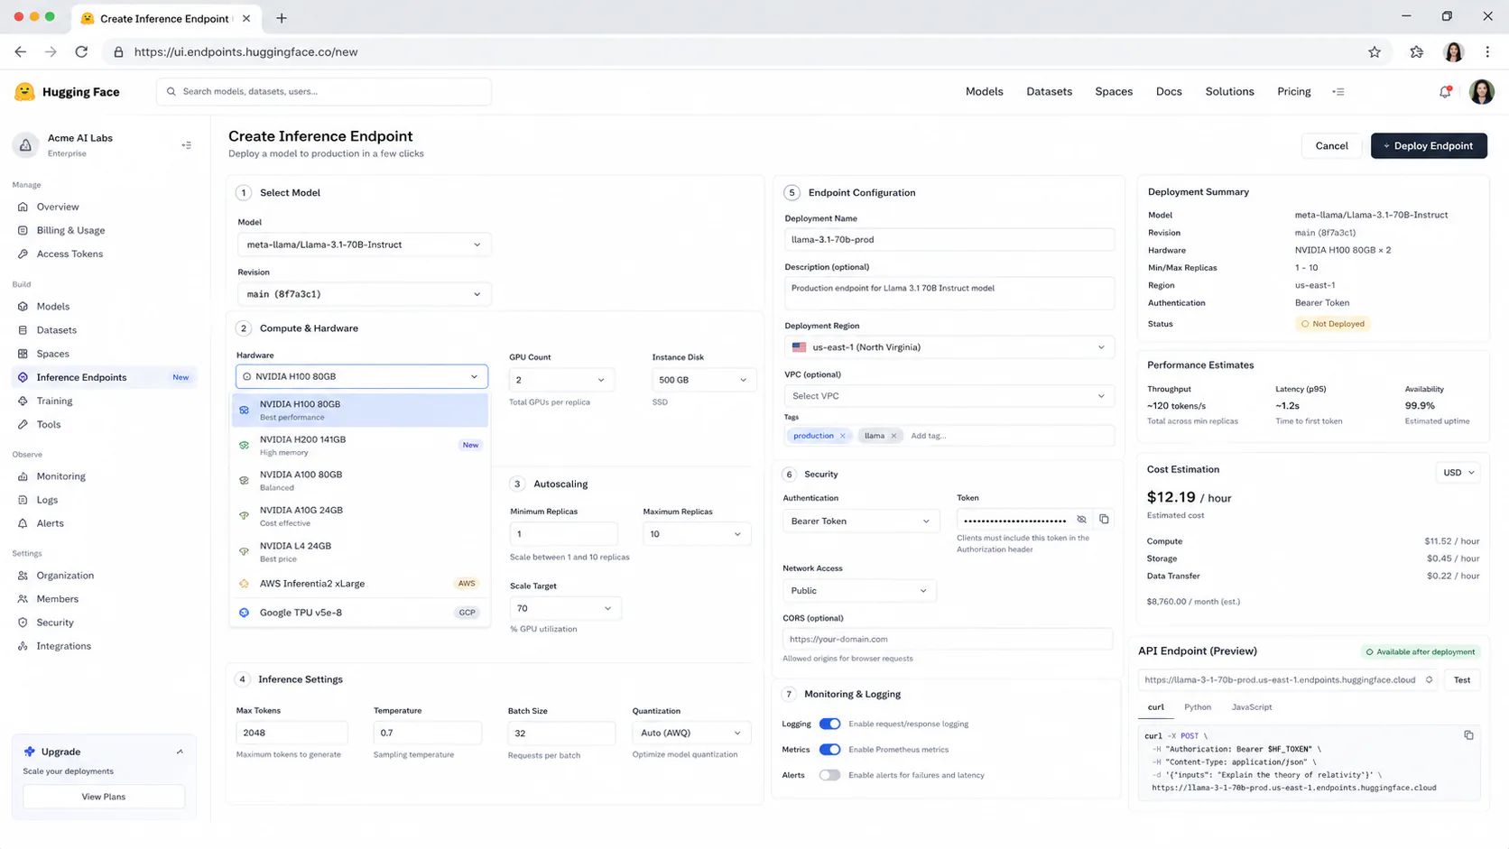Open the Revision dropdown
1509x849 pixels.
point(364,294)
